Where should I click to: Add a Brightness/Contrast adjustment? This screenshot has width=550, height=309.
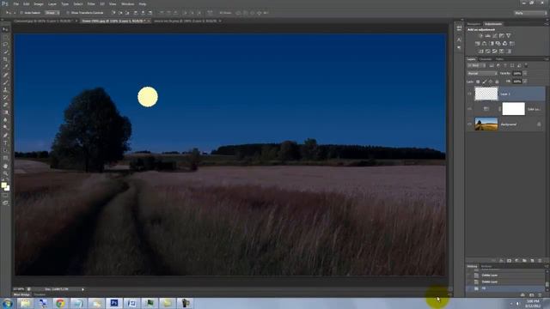(x=481, y=35)
